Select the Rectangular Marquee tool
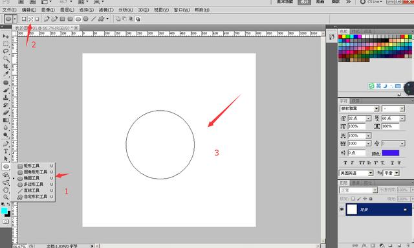 point(6,44)
